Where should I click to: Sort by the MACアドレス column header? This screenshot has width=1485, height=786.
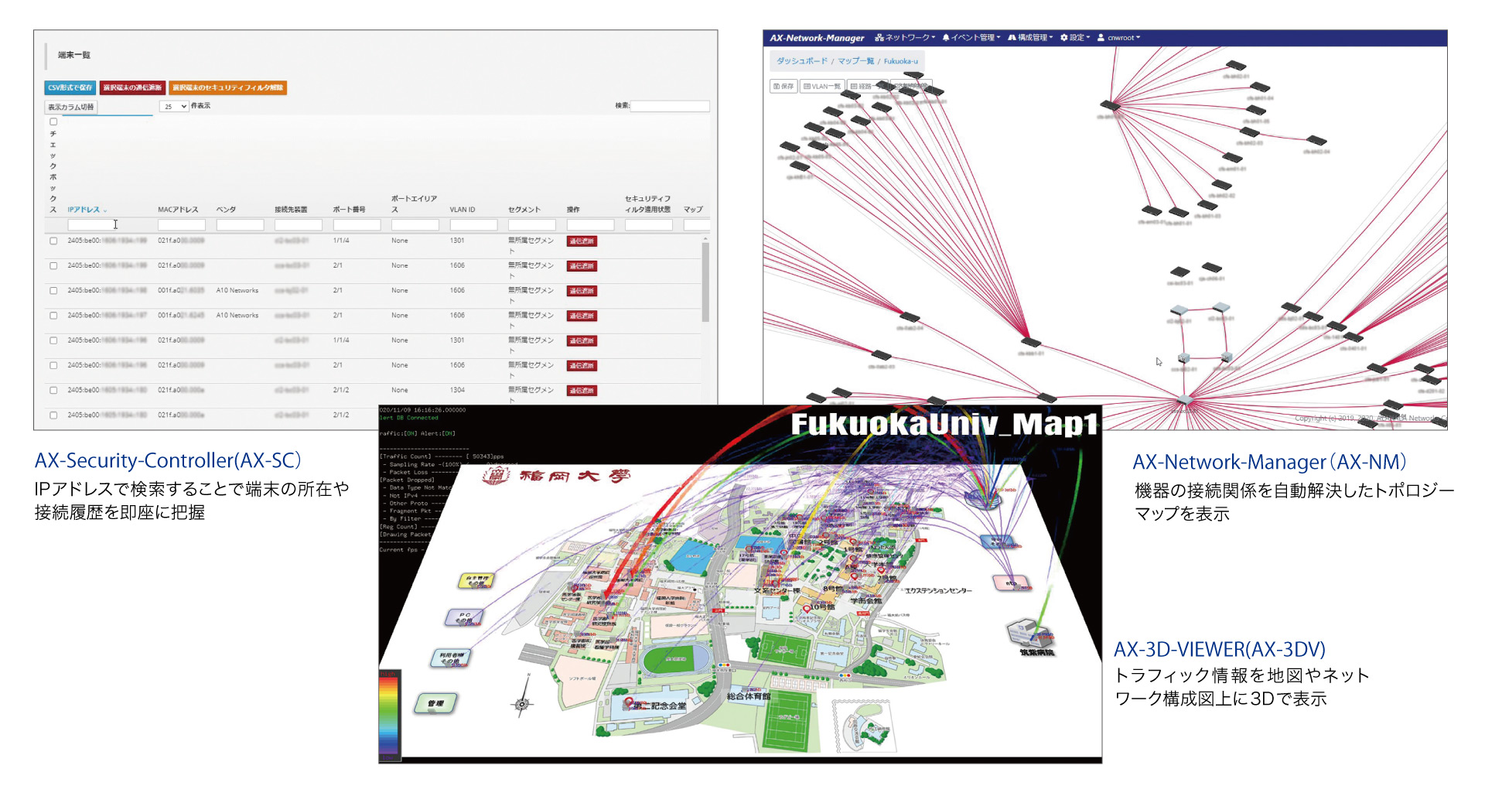178,210
